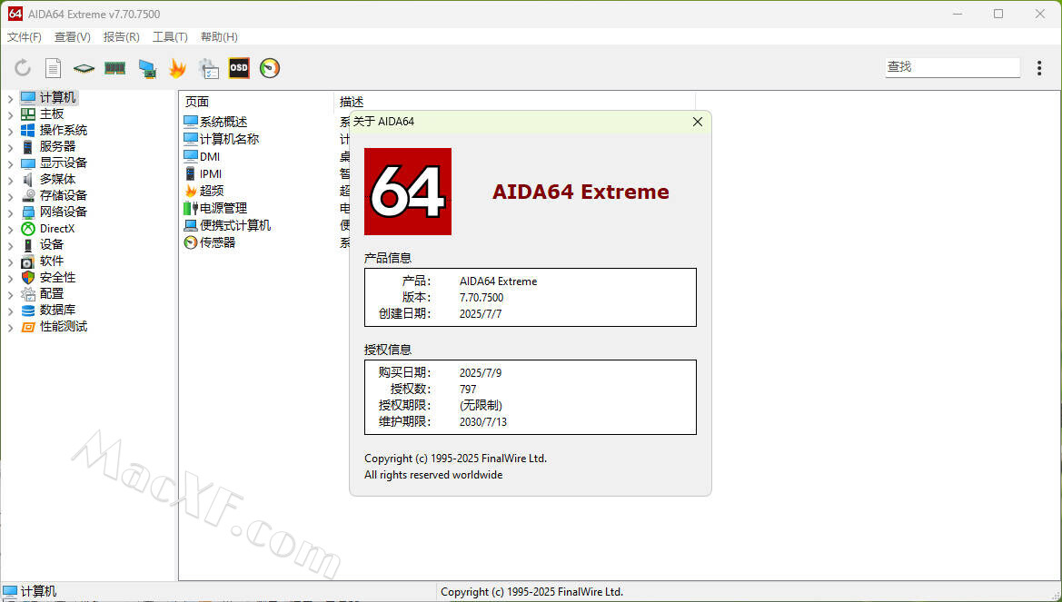Click the 计算机 status bar entry

(30, 591)
